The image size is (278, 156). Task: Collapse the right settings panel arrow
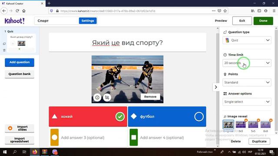[216, 87]
